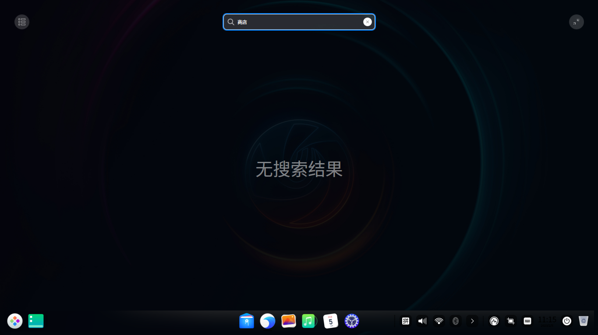Toggle the Bluetooth tray icon

coord(456,321)
